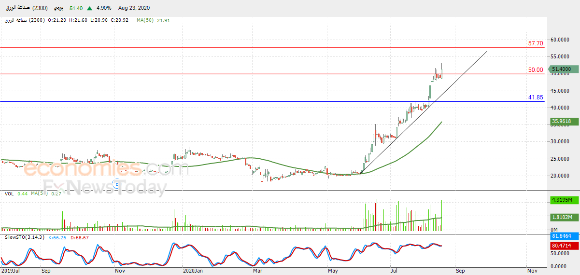580x275 pixels.
Task: Click the May time axis label
Action: pyautogui.click(x=333, y=271)
